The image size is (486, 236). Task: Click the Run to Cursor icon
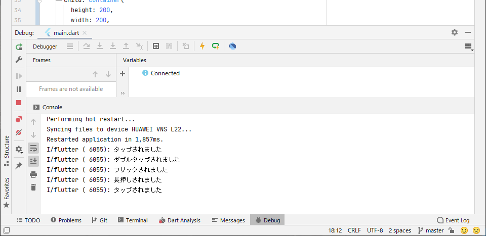pyautogui.click(x=139, y=46)
